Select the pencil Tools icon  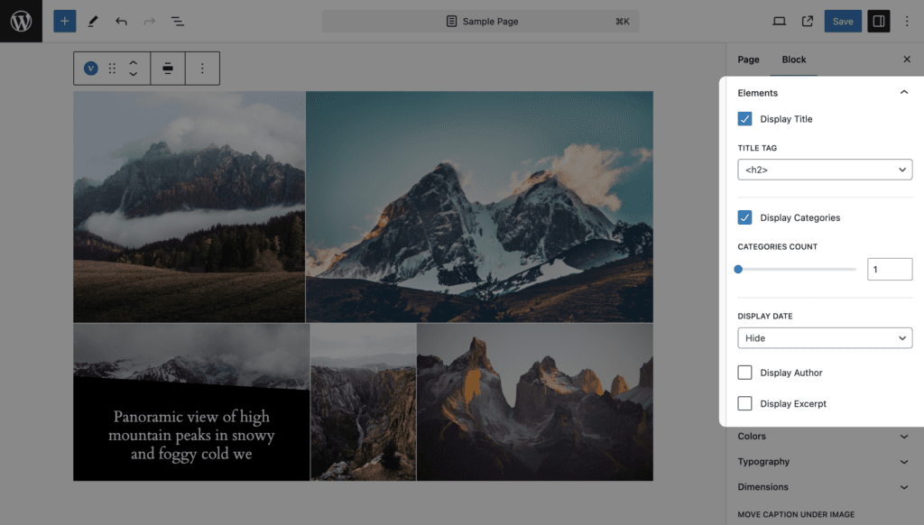(x=93, y=22)
